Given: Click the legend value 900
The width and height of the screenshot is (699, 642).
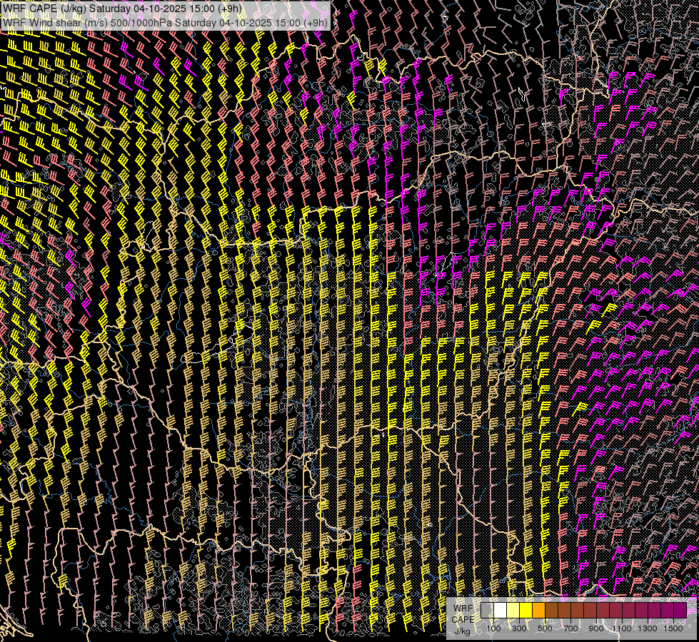Looking at the screenshot, I should click(x=596, y=628).
